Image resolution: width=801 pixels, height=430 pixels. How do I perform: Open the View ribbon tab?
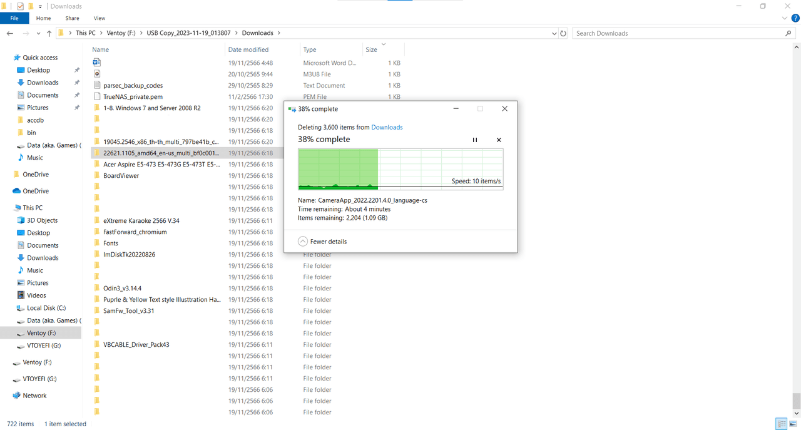tap(99, 19)
